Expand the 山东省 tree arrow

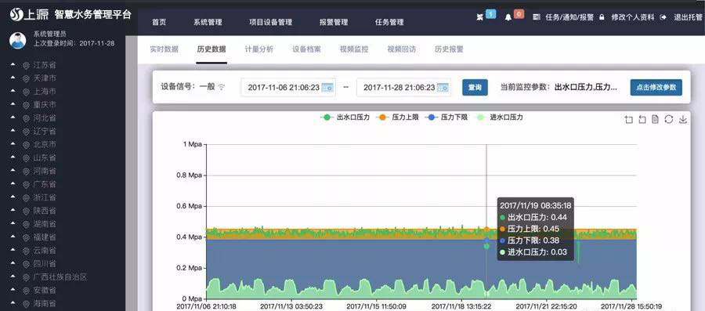click(13, 157)
